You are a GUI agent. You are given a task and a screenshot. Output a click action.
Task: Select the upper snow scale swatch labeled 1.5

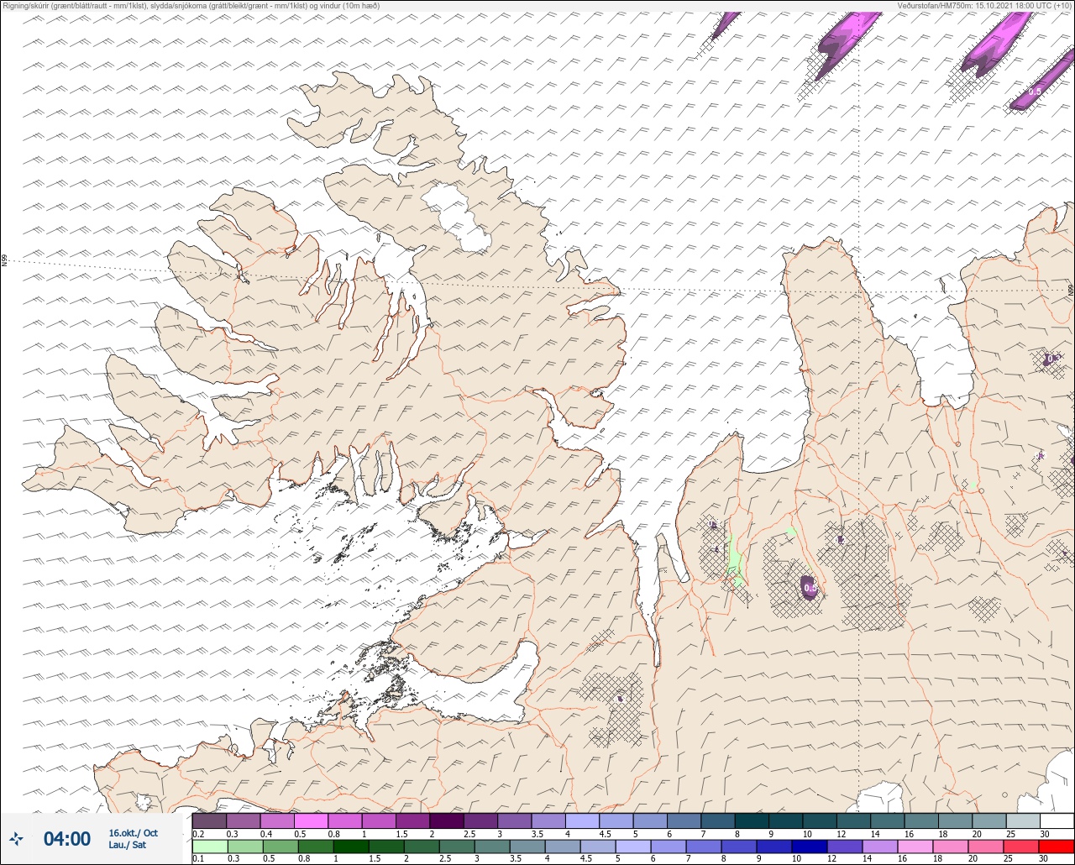412,820
